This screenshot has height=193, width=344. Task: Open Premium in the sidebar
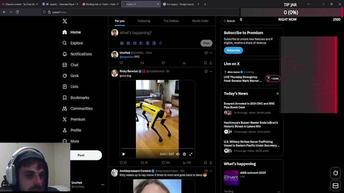74,119
